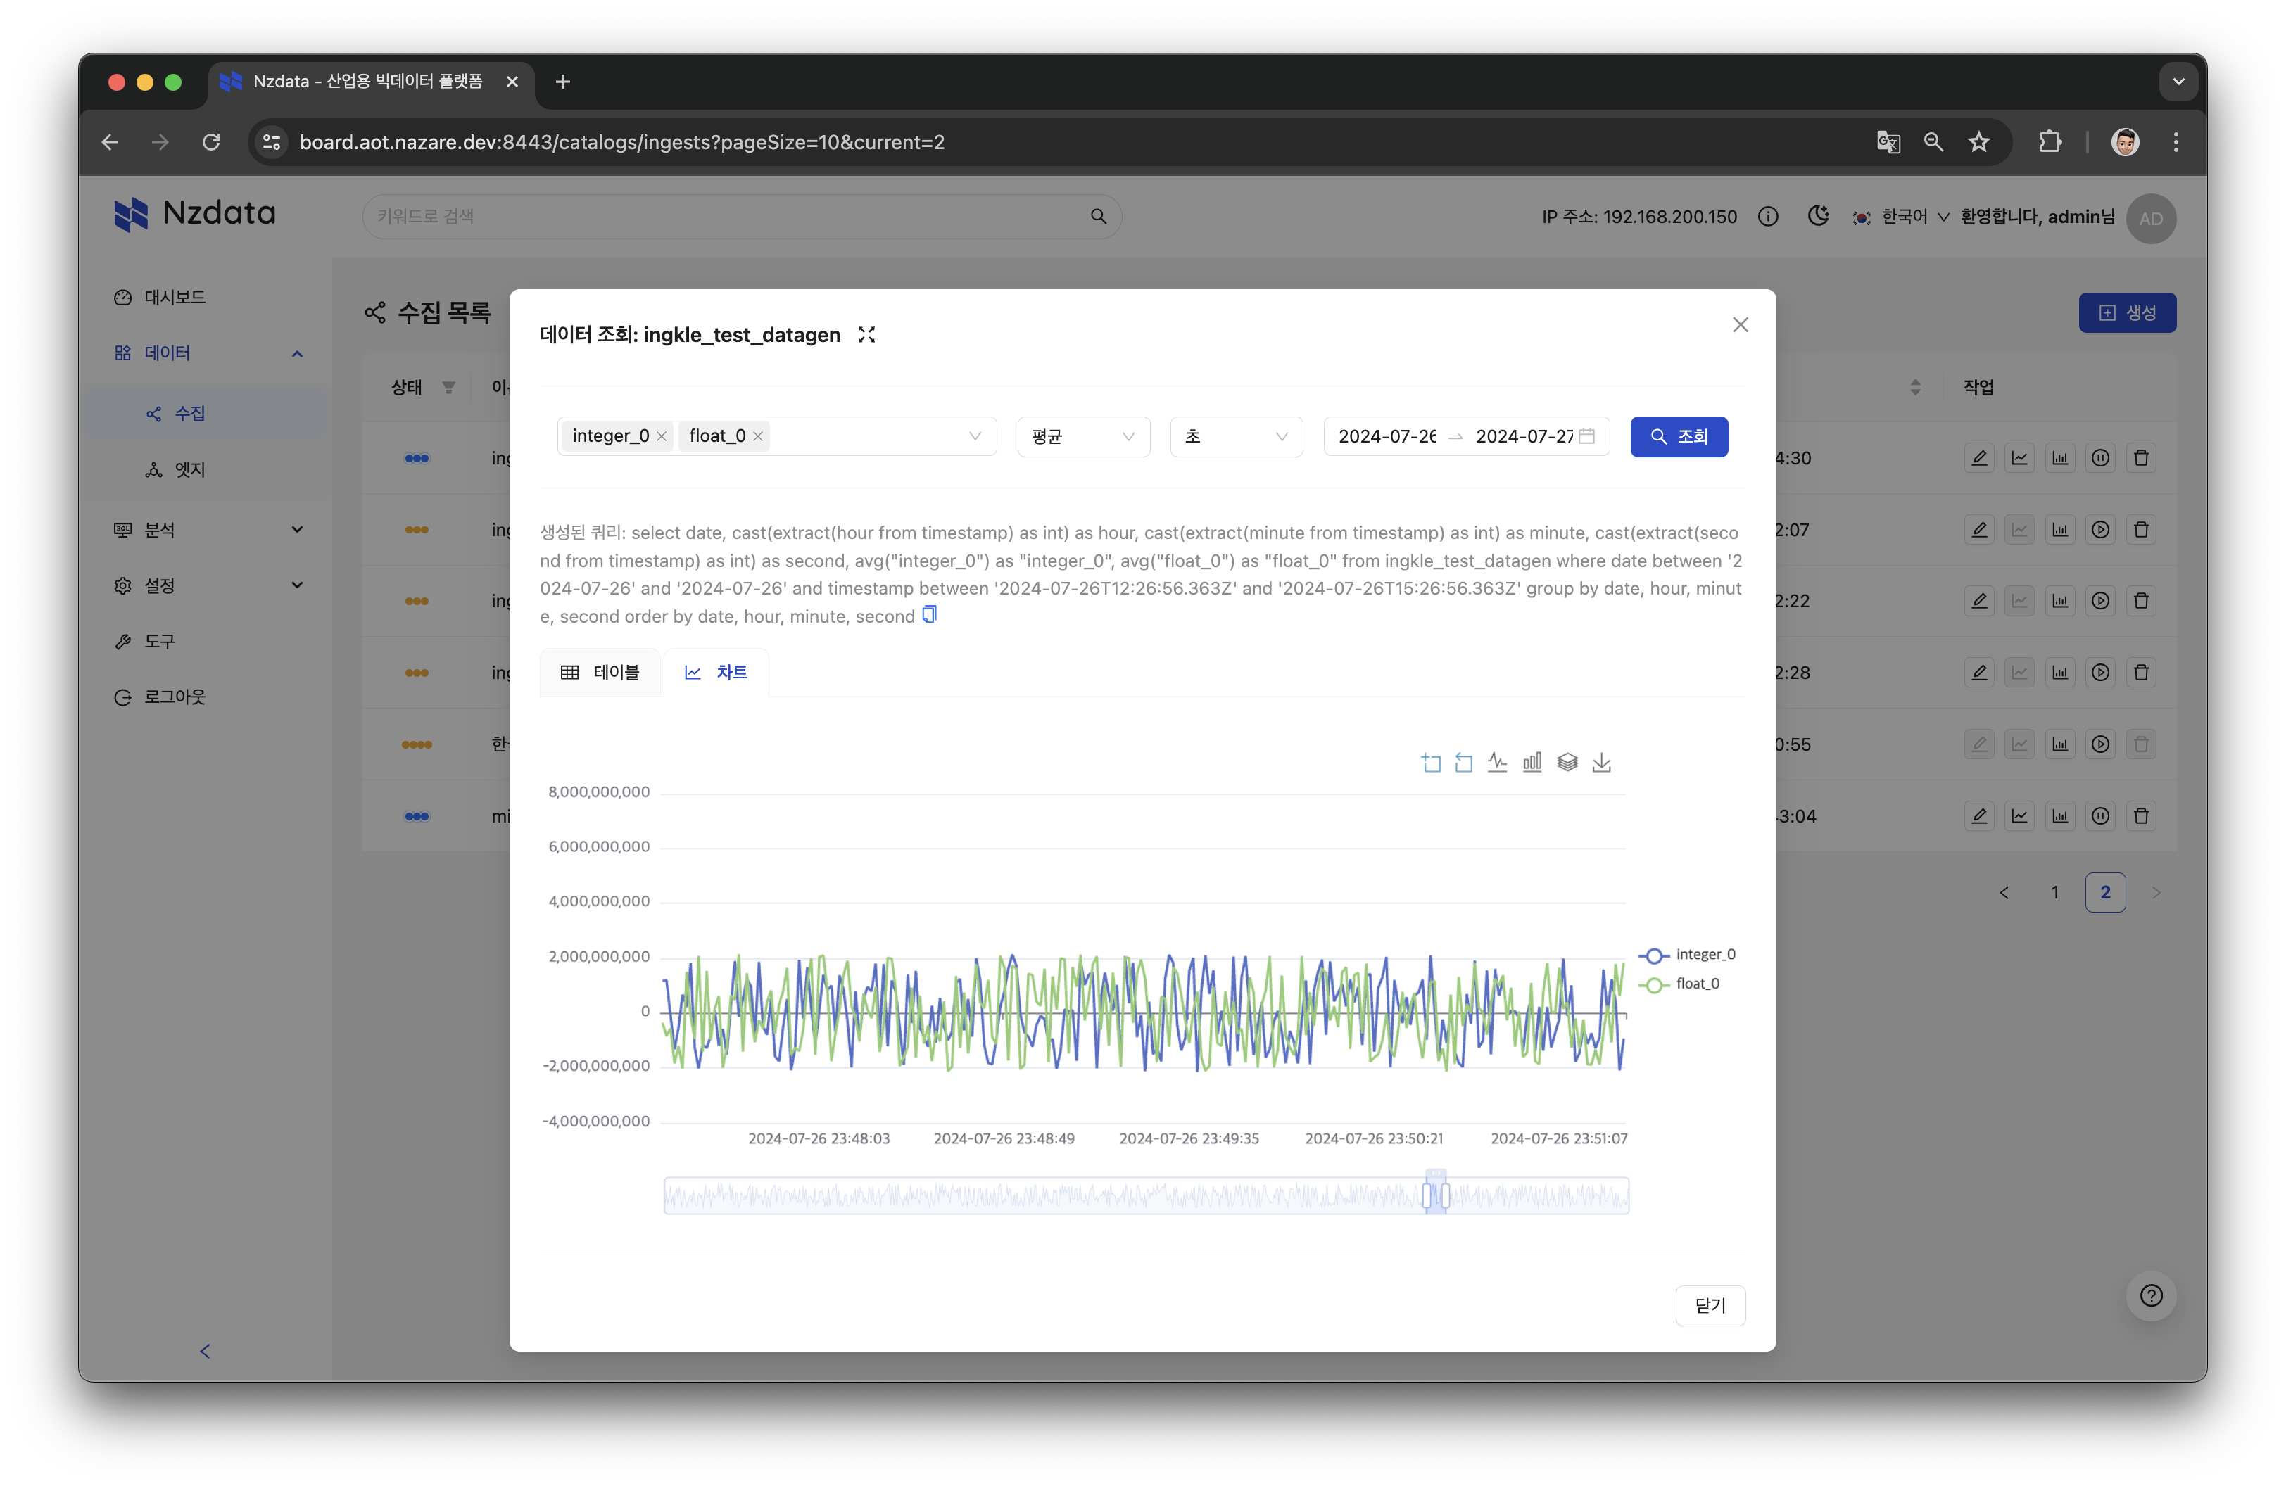Screen dimensions: 2286x1486
Task: Expand the data view modal to fullscreen
Action: [x=866, y=334]
